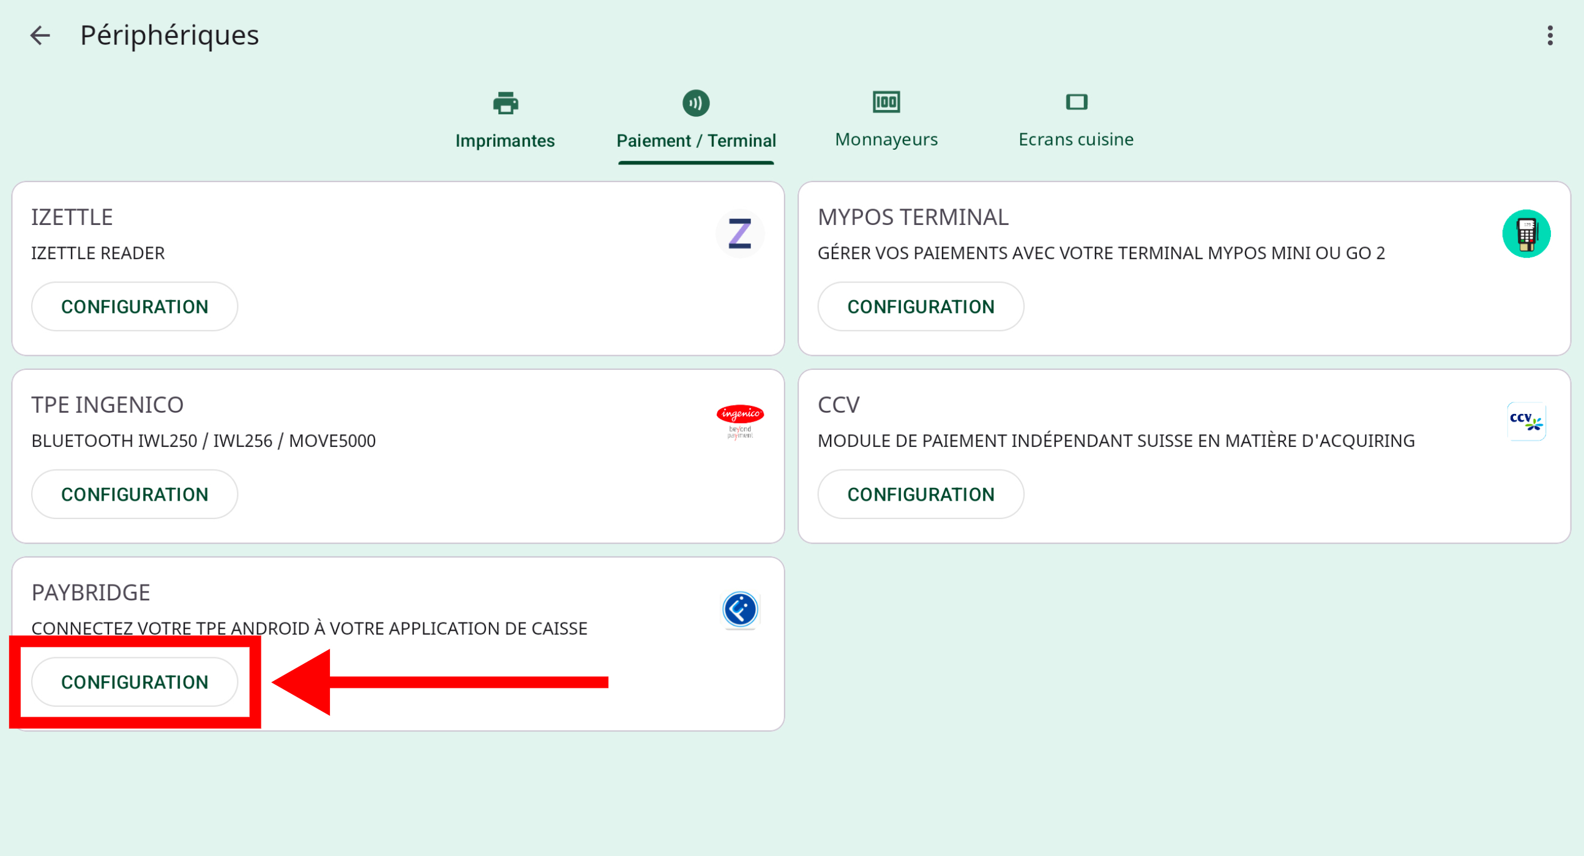Click the CCV logo
Image resolution: width=1584 pixels, height=856 pixels.
click(x=1526, y=421)
